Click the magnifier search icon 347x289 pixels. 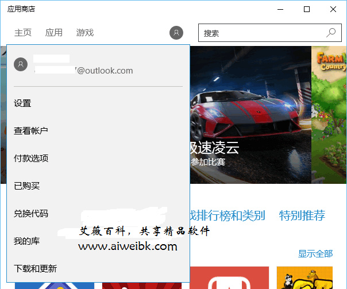(x=331, y=33)
